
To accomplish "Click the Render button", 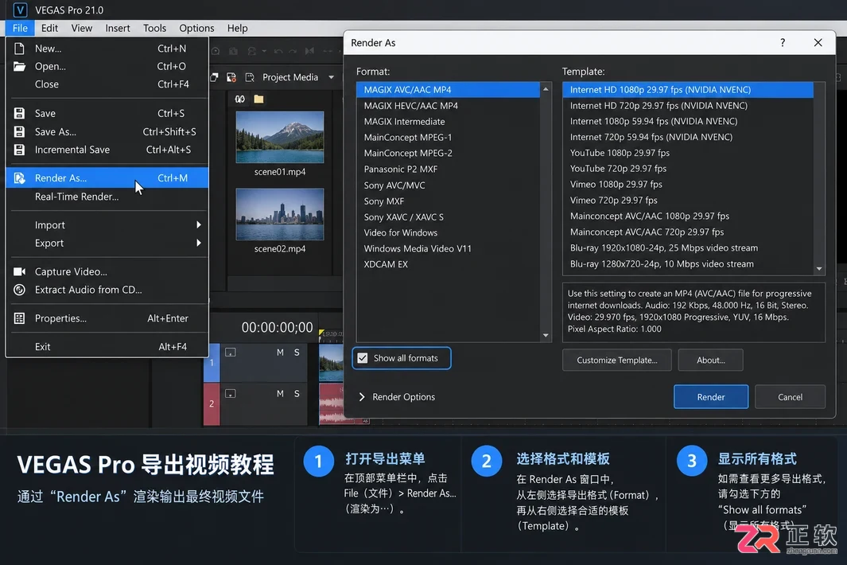I will point(711,397).
